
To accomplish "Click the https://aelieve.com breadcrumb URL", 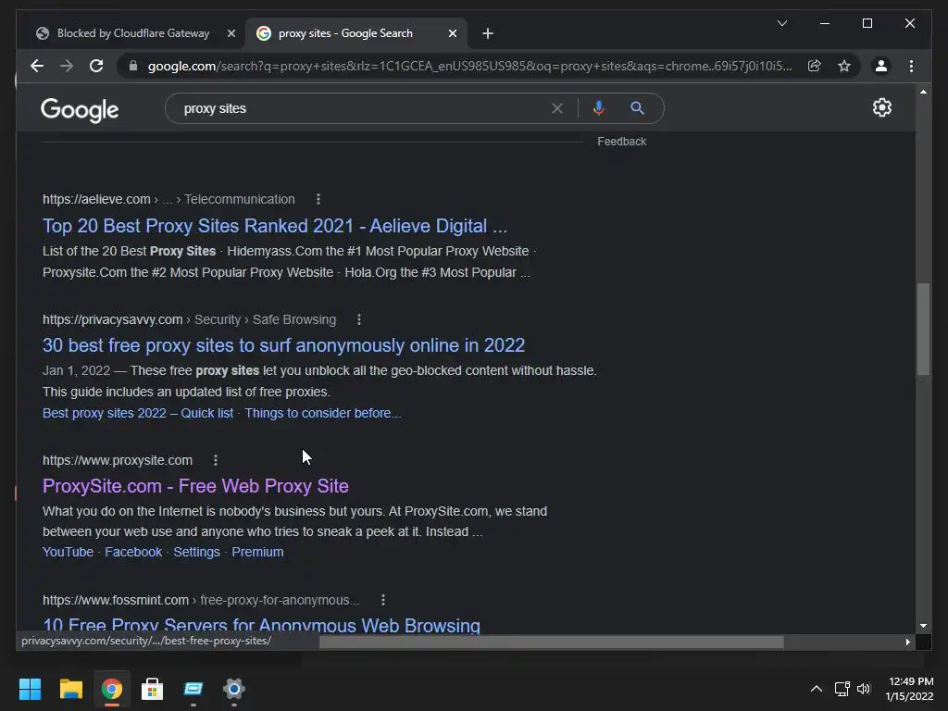I will pyautogui.click(x=96, y=199).
